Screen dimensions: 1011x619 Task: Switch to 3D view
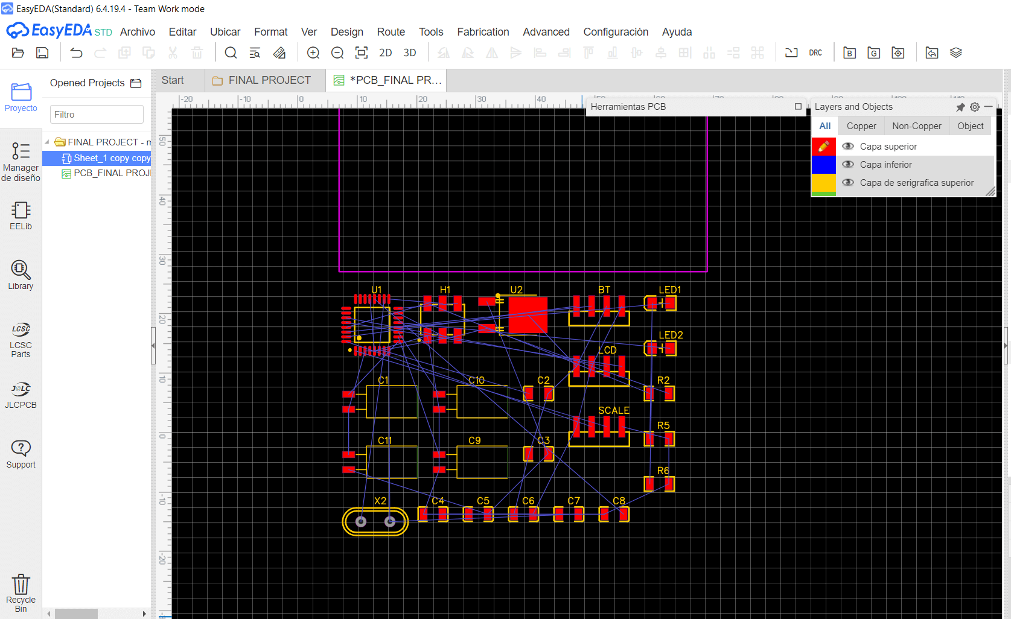[x=410, y=53]
